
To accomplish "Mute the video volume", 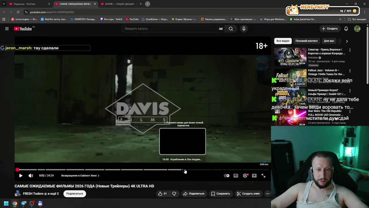I will [31, 176].
